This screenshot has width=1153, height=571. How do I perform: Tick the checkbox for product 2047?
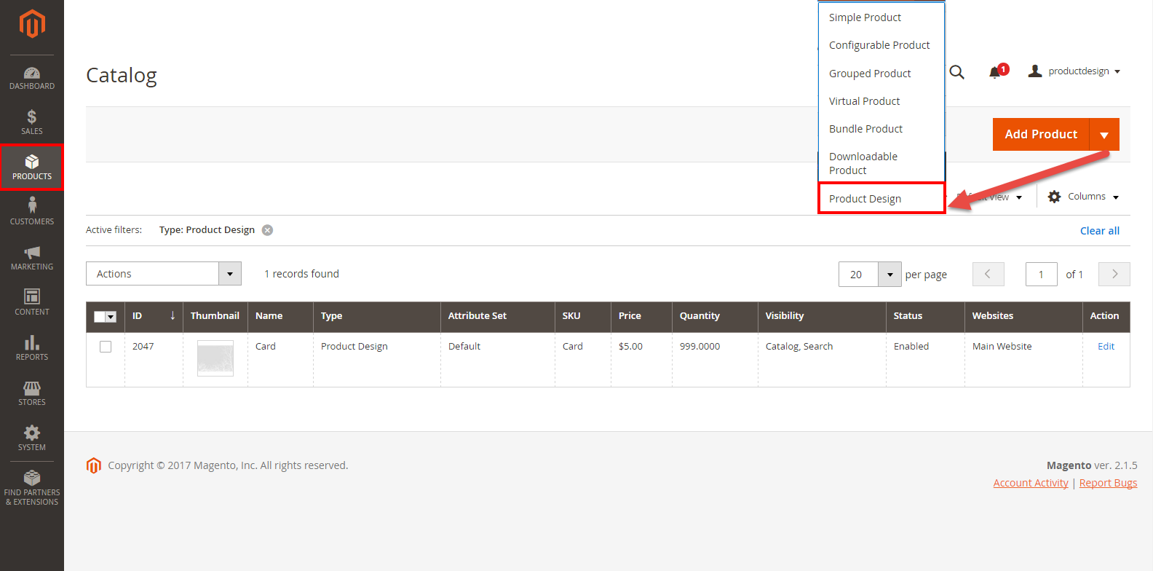tap(106, 347)
